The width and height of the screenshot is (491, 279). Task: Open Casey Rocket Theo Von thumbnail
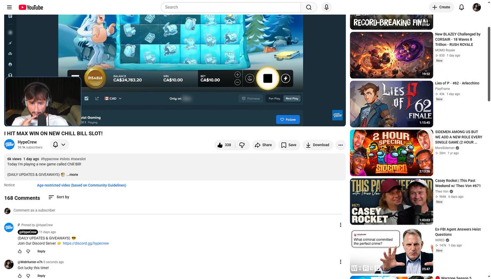pyautogui.click(x=392, y=202)
